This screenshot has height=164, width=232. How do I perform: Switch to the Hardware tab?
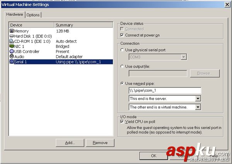[15, 14]
